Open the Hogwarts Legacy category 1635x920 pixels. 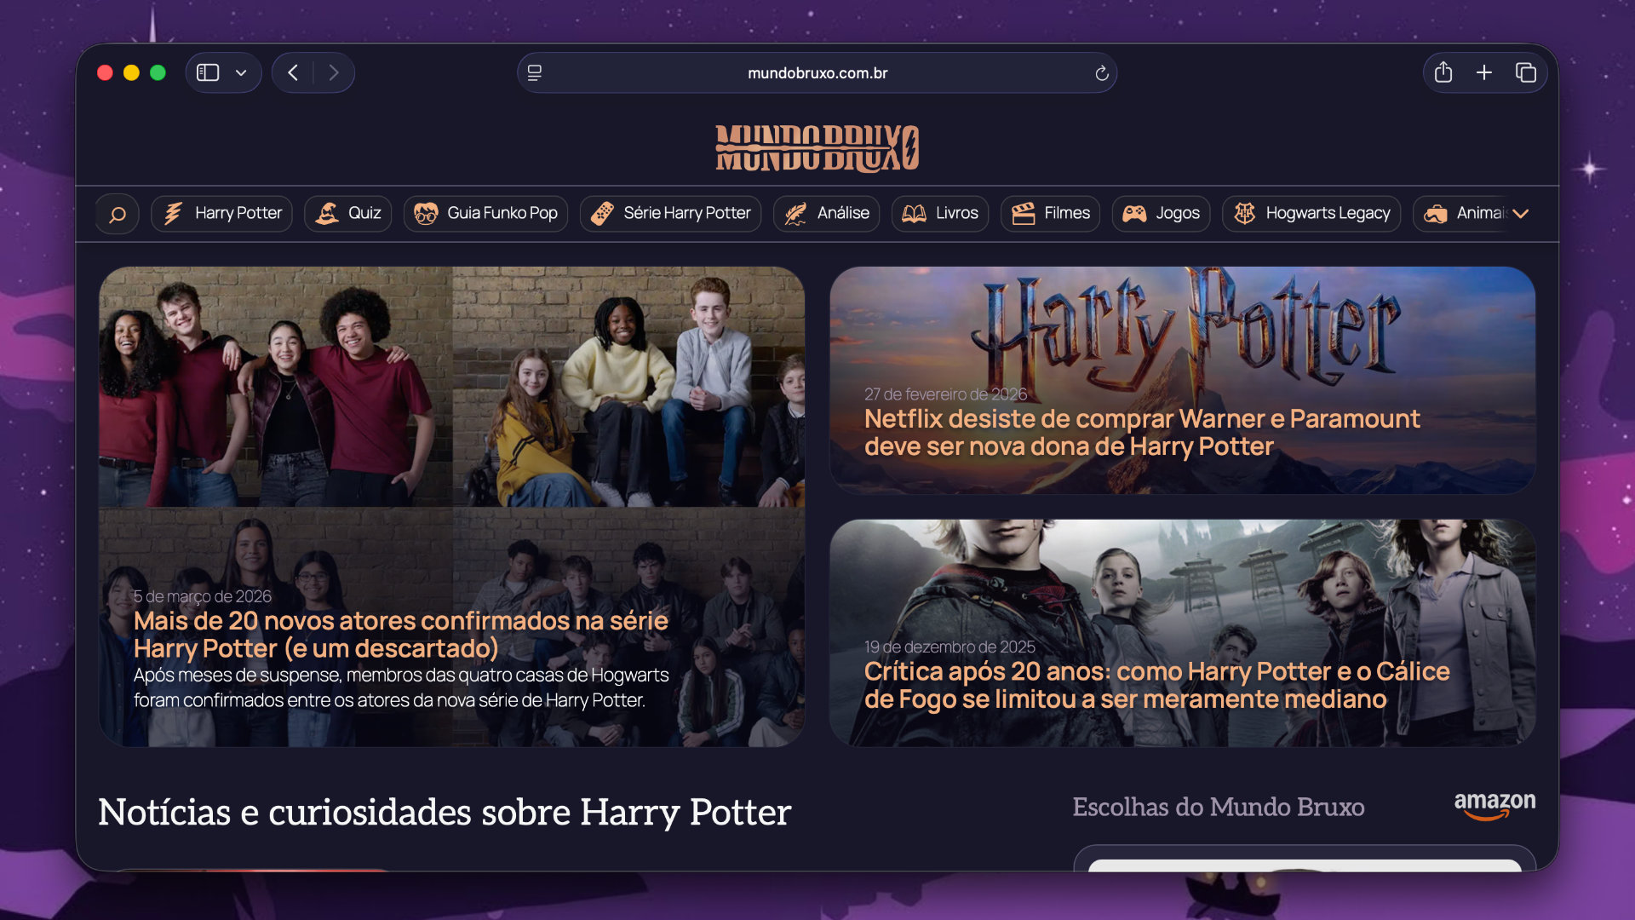click(1311, 213)
